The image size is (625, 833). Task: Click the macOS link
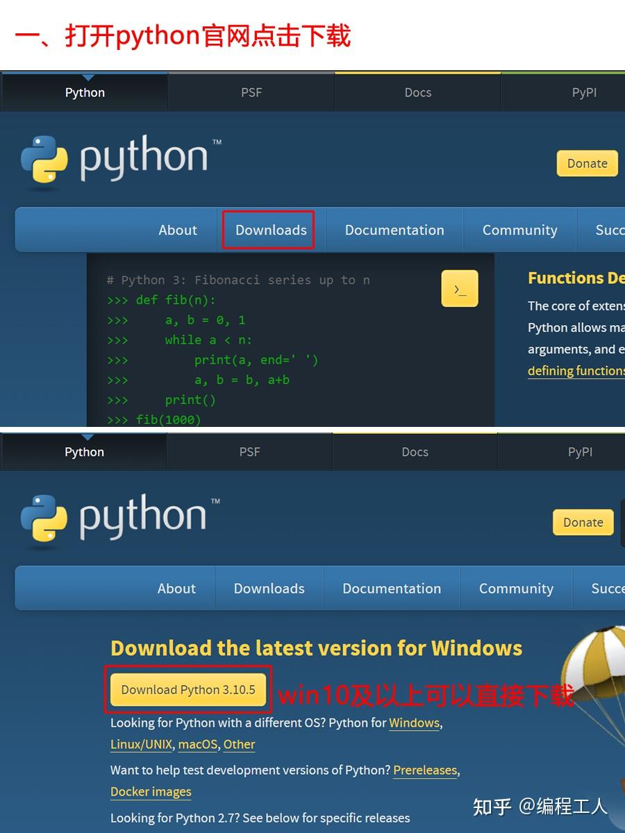click(197, 744)
